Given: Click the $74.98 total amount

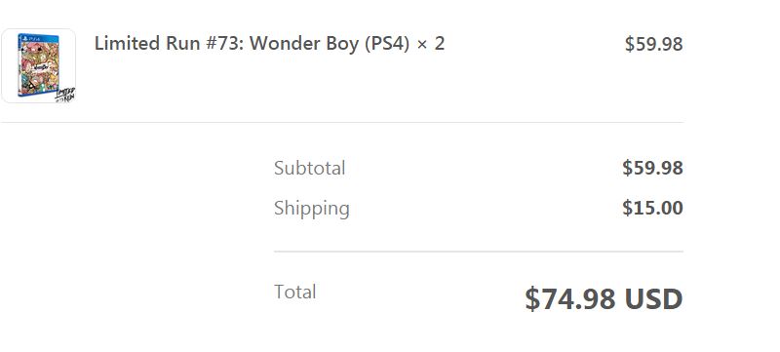Looking at the screenshot, I should point(570,298).
